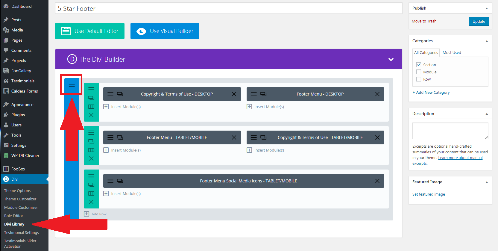498x251 pixels.
Task: Collapse the Description panel
Action: click(487, 114)
